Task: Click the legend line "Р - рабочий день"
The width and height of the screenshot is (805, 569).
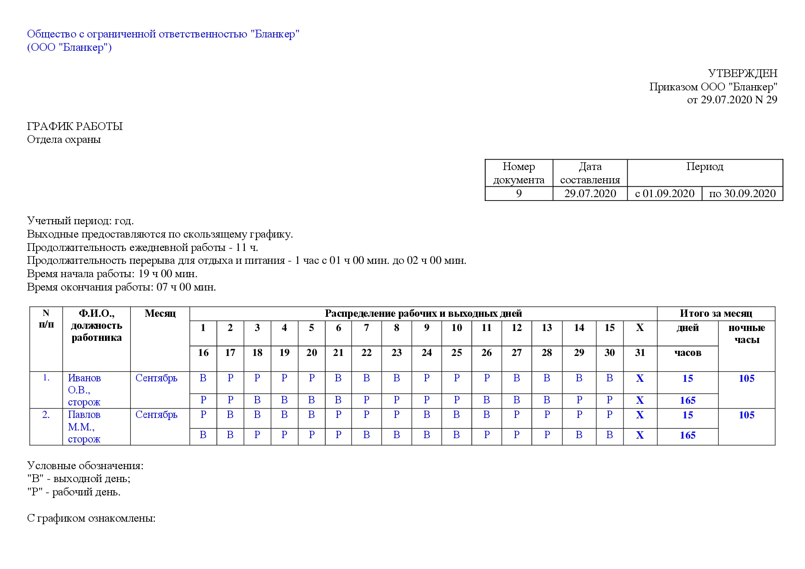Action: tap(74, 492)
